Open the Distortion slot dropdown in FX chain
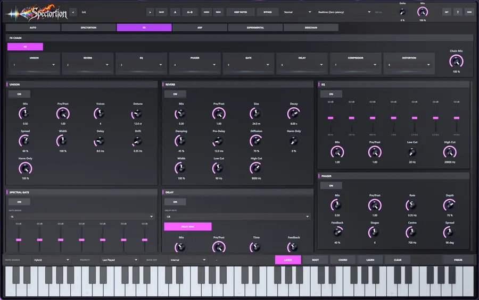The height and width of the screenshot is (300, 479). point(409,65)
